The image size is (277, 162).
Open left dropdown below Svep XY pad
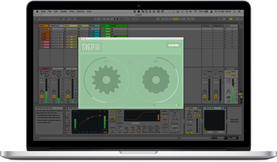coord(209,132)
